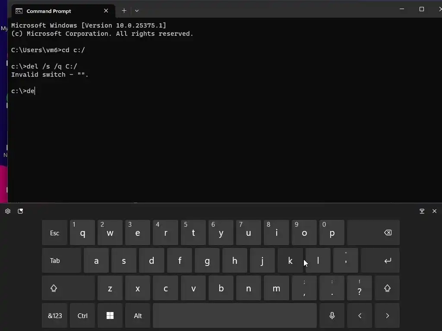Tap the Ctrl key
442x331 pixels.
(82, 315)
